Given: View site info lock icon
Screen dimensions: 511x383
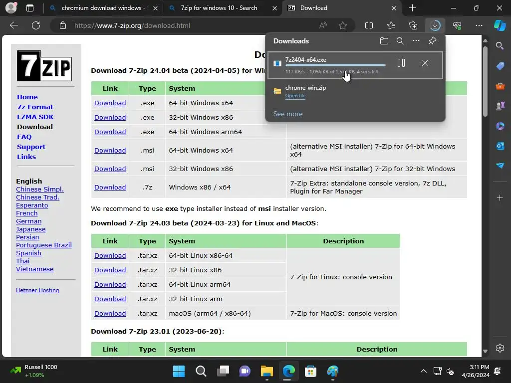Looking at the screenshot, I should (x=63, y=25).
